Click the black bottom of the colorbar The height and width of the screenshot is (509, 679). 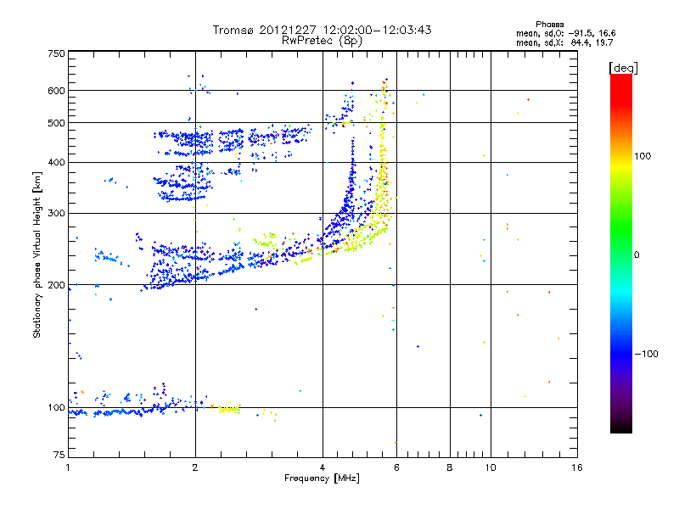pos(621,427)
